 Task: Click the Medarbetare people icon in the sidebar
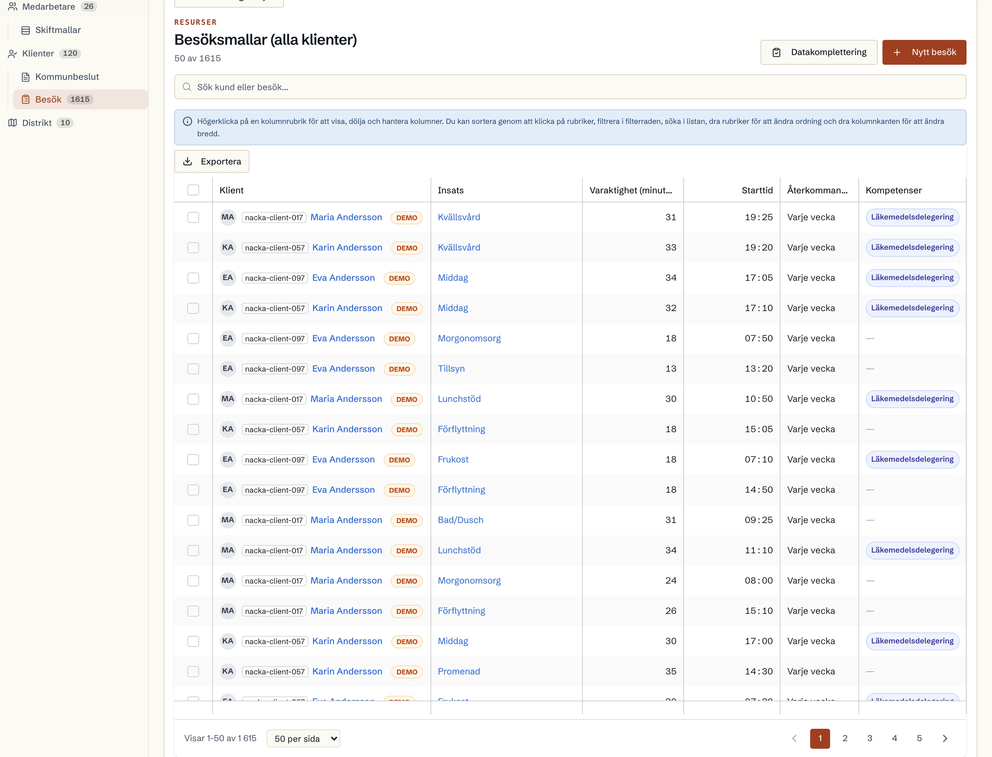[x=13, y=6]
